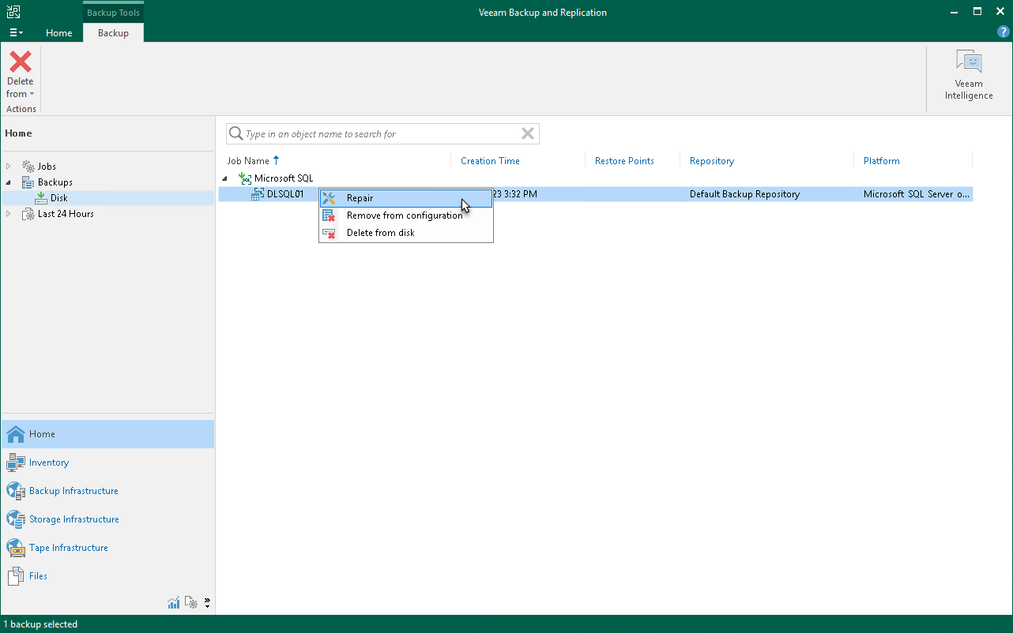Choose Delete from disk menu entry
This screenshot has height=633, width=1013.
(x=406, y=233)
